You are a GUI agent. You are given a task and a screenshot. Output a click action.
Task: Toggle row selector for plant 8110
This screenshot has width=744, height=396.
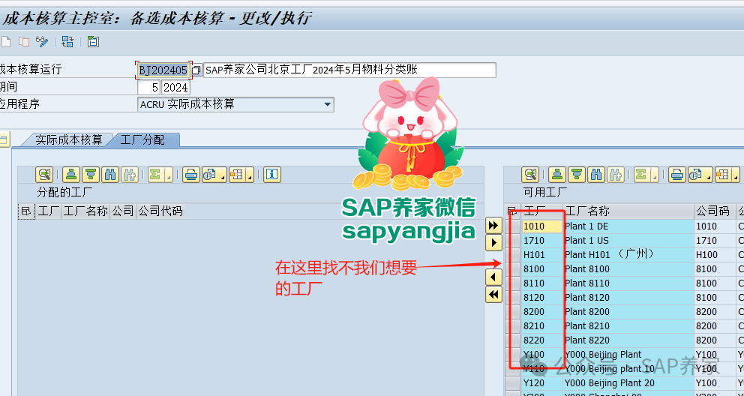pos(512,283)
